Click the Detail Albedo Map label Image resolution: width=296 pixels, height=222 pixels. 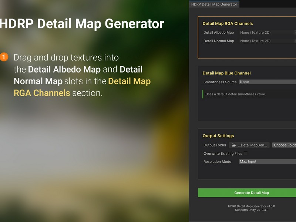point(219,33)
